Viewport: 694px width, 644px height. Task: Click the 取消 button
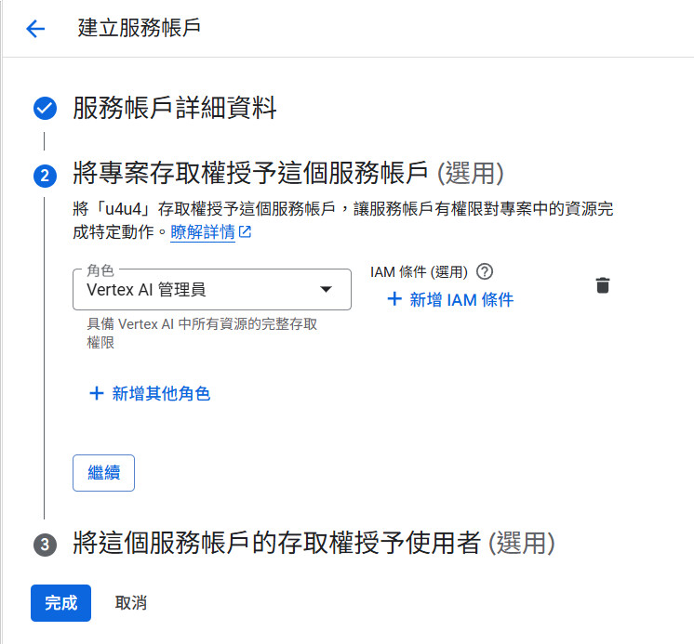tap(130, 602)
